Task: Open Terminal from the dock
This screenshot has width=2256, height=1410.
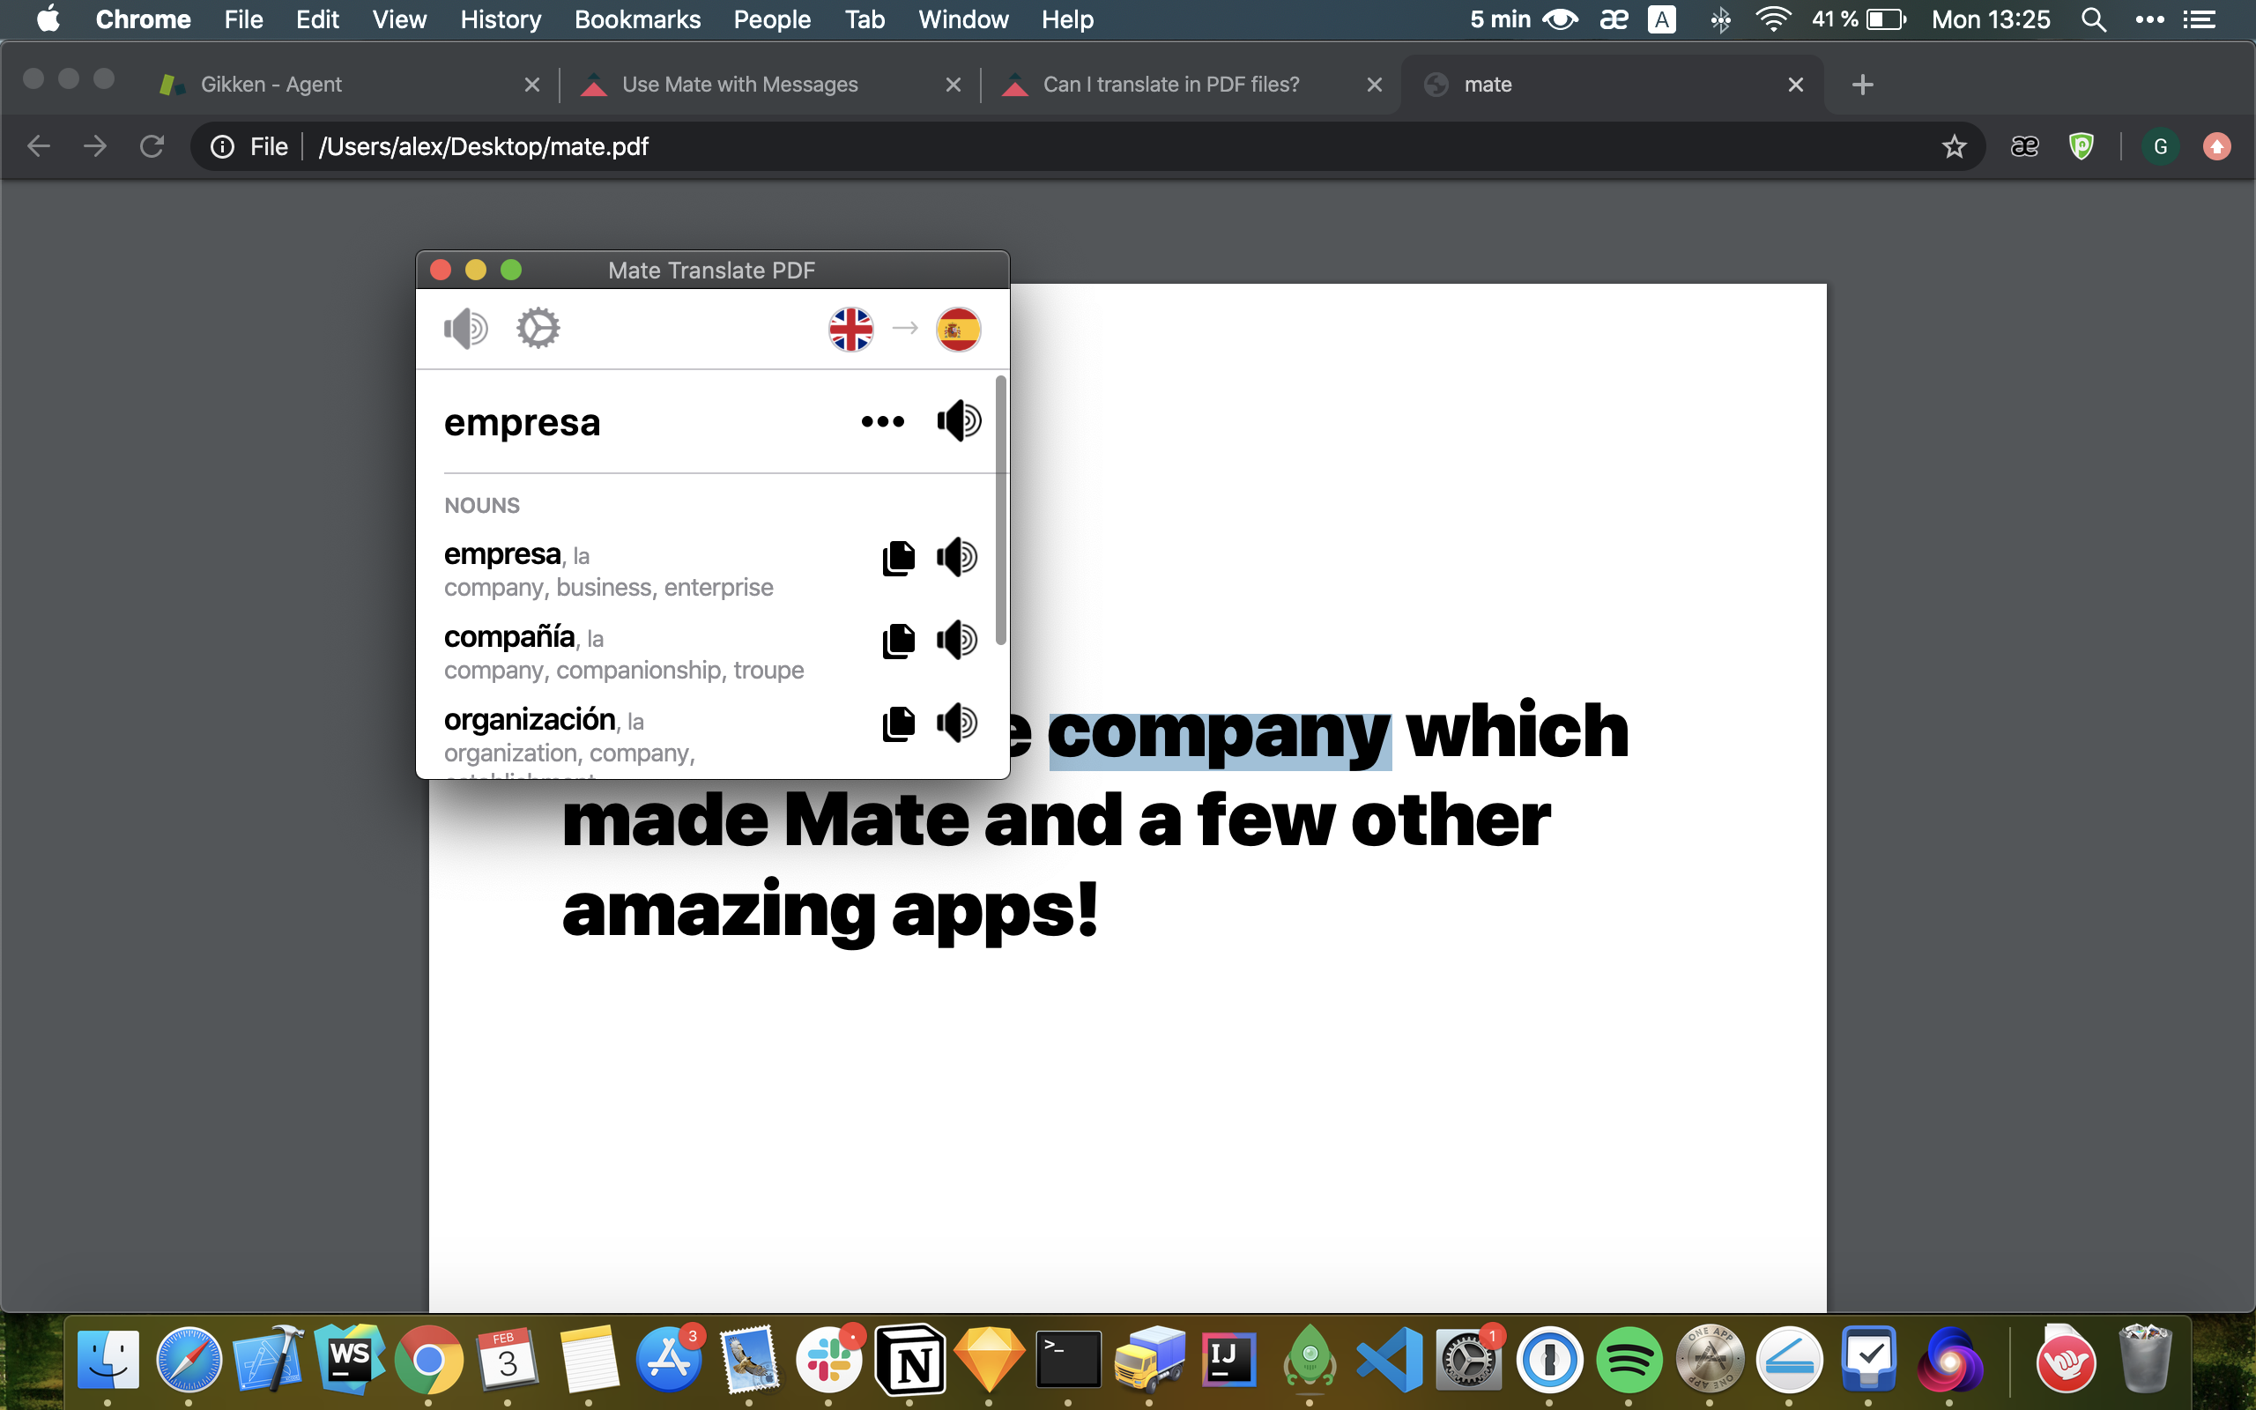Action: tap(1068, 1359)
